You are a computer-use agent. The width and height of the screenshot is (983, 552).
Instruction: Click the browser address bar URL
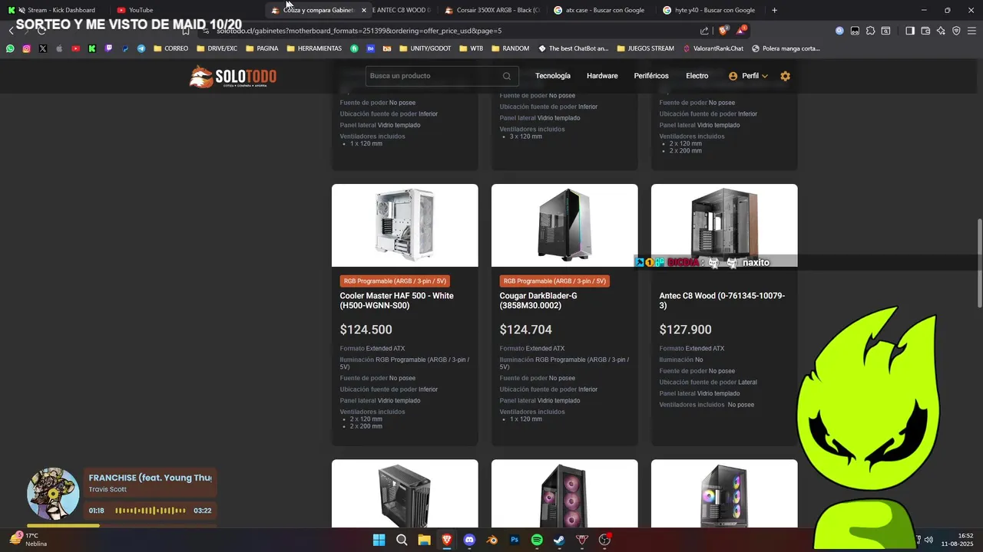click(x=359, y=31)
